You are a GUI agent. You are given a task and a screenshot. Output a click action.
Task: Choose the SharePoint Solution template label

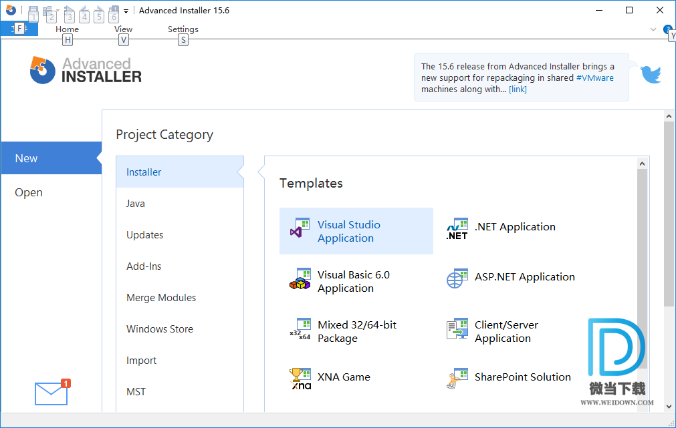pyautogui.click(x=522, y=377)
